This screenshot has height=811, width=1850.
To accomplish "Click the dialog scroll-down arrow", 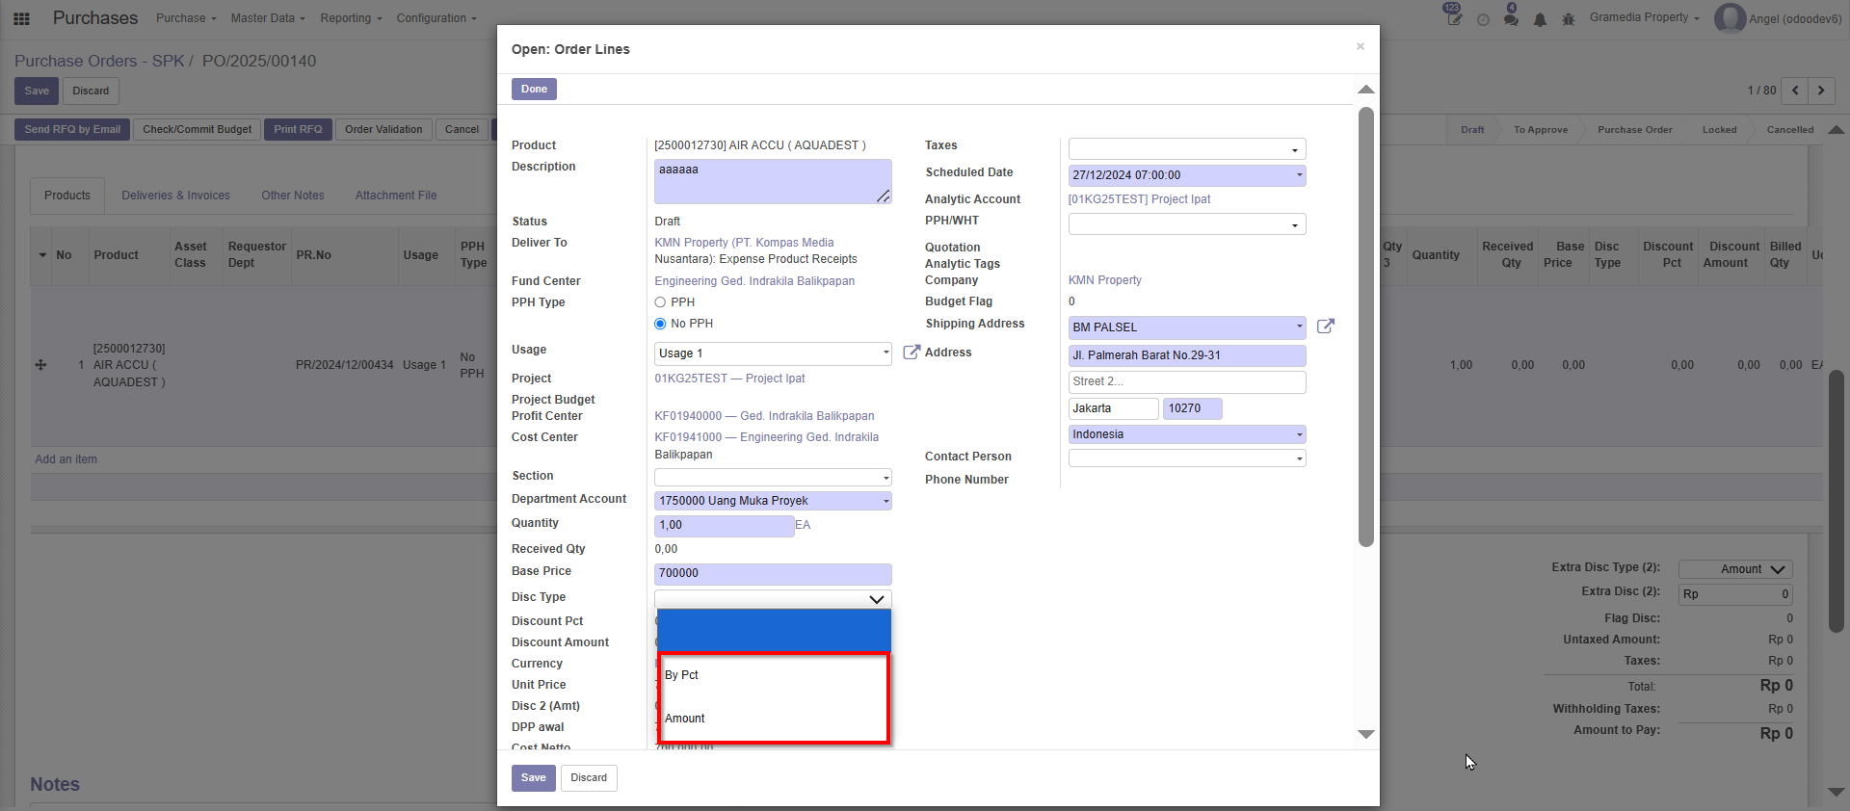I will 1365,734.
